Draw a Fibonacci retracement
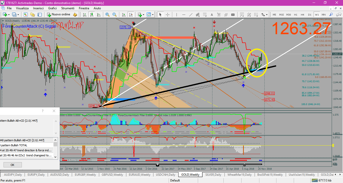 coord(205,15)
